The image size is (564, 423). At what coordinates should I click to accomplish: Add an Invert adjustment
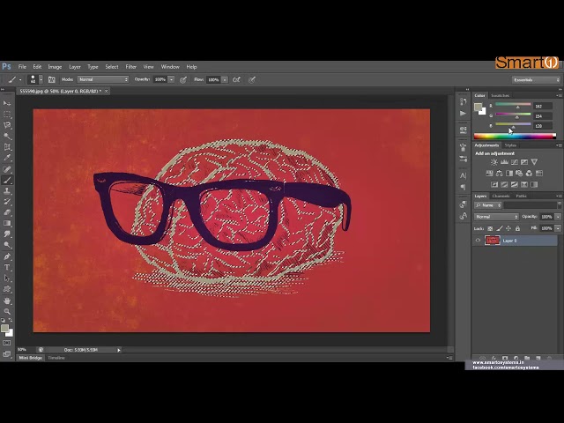coord(494,184)
